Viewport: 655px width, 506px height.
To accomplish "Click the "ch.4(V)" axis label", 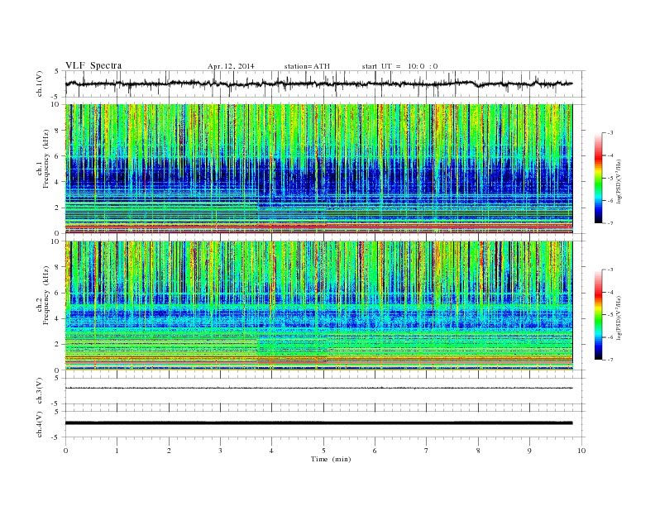I will (x=40, y=424).
